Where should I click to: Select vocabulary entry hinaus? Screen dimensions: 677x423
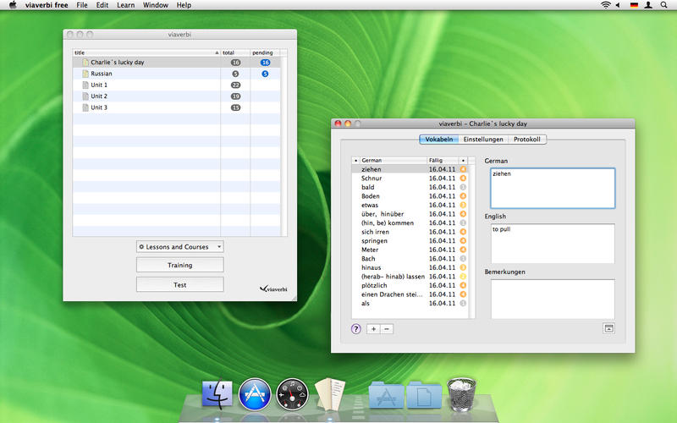click(410, 267)
